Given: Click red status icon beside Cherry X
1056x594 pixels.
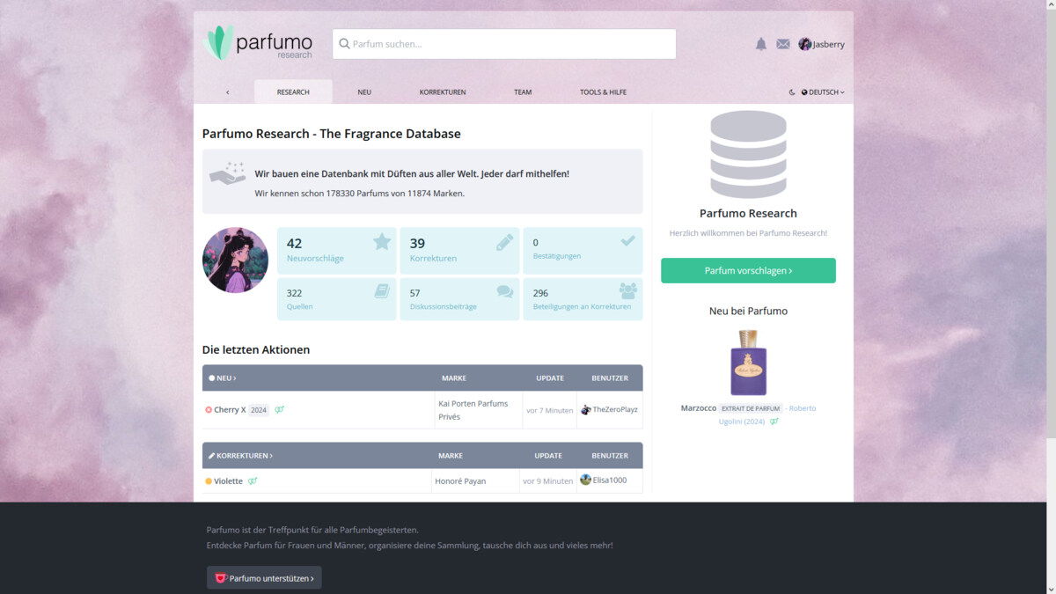Looking at the screenshot, I should [209, 410].
